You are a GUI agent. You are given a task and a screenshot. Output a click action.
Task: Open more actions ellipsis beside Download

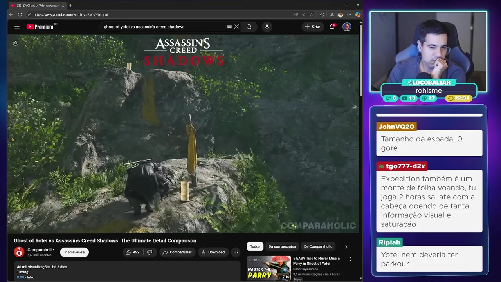(236, 252)
